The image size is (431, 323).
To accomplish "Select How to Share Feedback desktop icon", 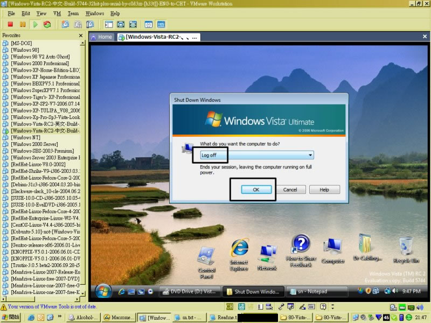I will coord(301,250).
